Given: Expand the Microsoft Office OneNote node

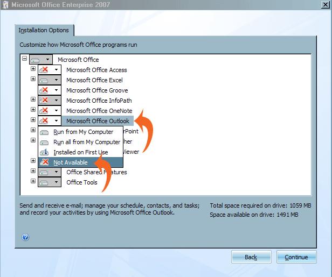Looking at the screenshot, I should [x=33, y=109].
